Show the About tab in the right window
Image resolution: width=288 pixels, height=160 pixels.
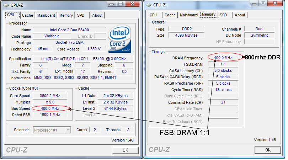pos(240,15)
